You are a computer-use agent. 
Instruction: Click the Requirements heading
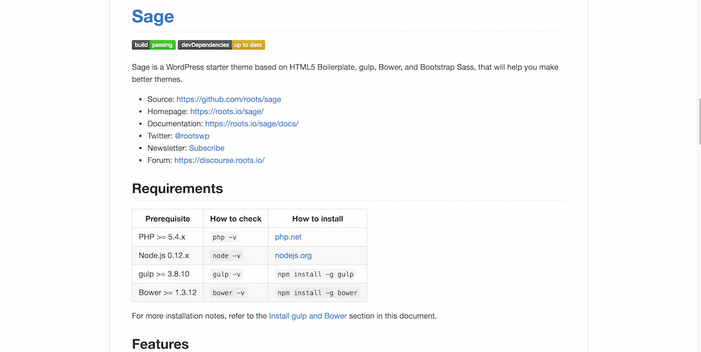177,189
